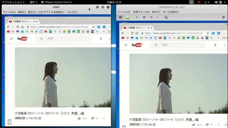
Task: Go to home page in left Chrome
Action: click(22, 27)
